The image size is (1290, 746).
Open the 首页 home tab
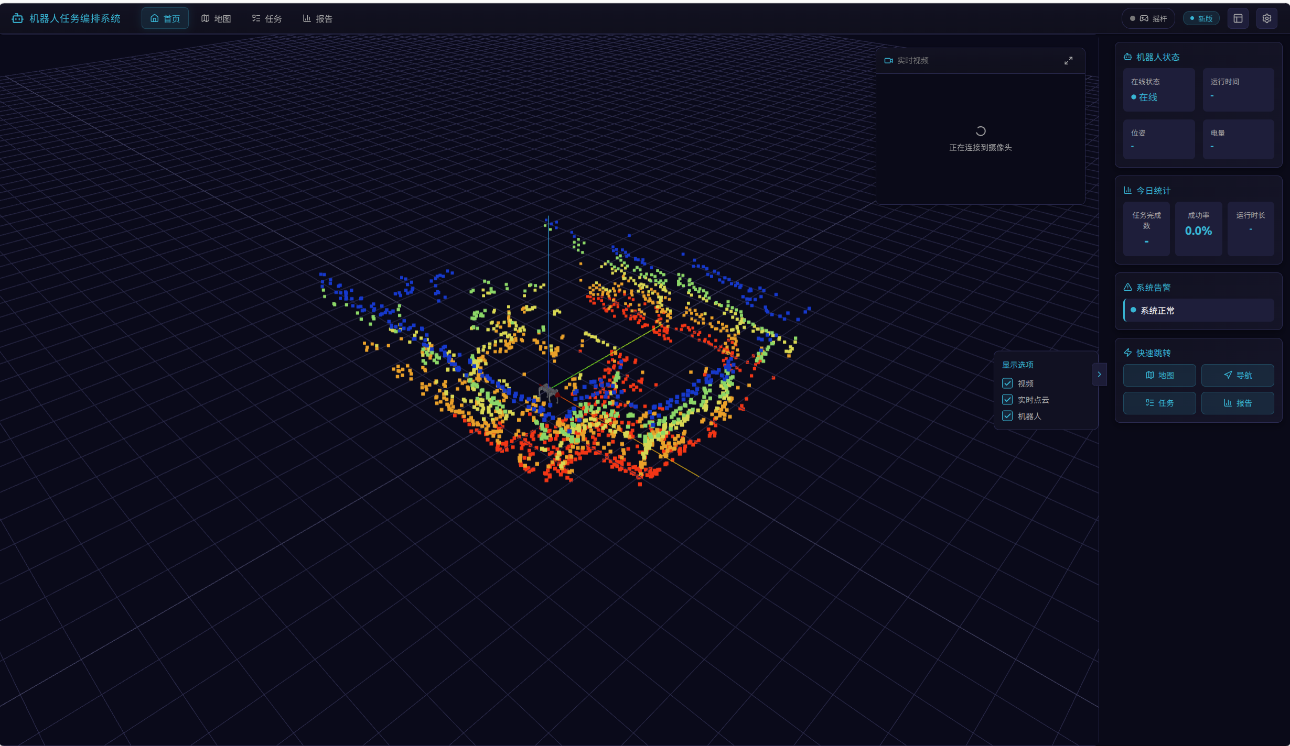(x=165, y=18)
